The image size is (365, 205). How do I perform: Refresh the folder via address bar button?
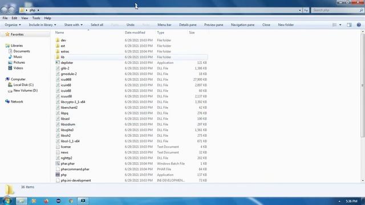[x=306, y=10]
